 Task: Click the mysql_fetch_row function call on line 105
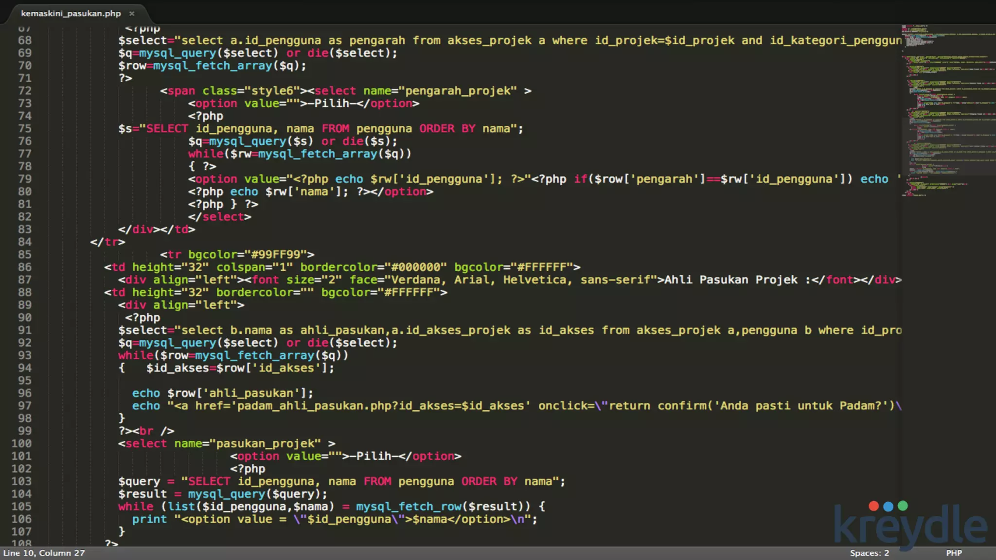tap(409, 507)
